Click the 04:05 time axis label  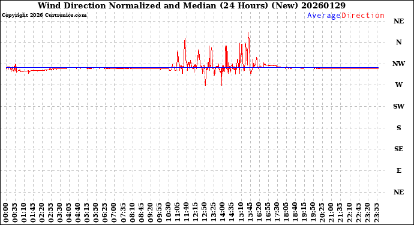click(x=69, y=213)
